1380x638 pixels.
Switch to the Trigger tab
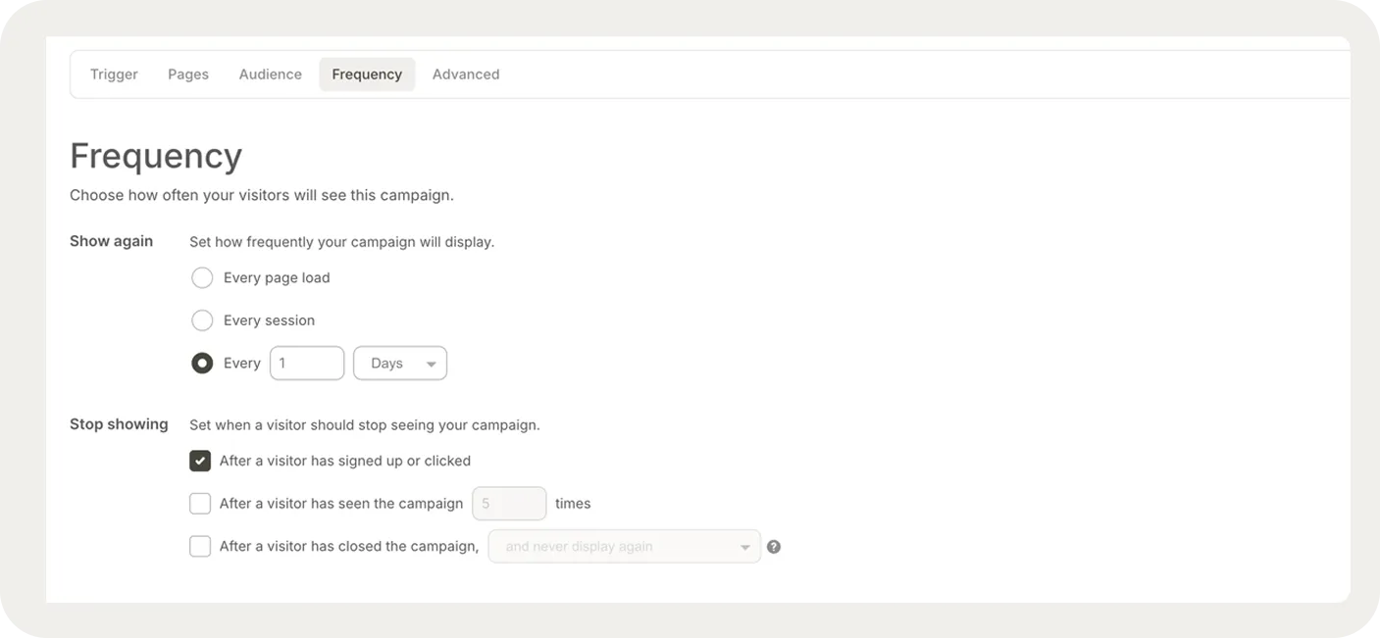(x=114, y=74)
